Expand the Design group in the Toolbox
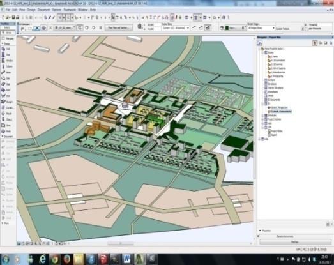 [x=3, y=43]
